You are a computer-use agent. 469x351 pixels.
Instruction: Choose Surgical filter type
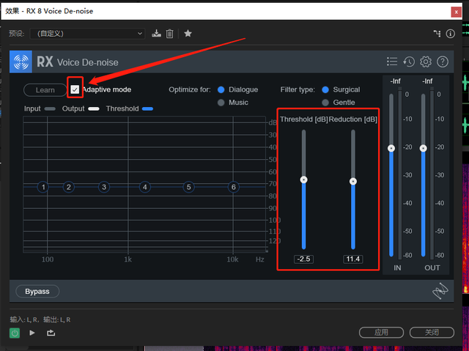[x=325, y=89]
